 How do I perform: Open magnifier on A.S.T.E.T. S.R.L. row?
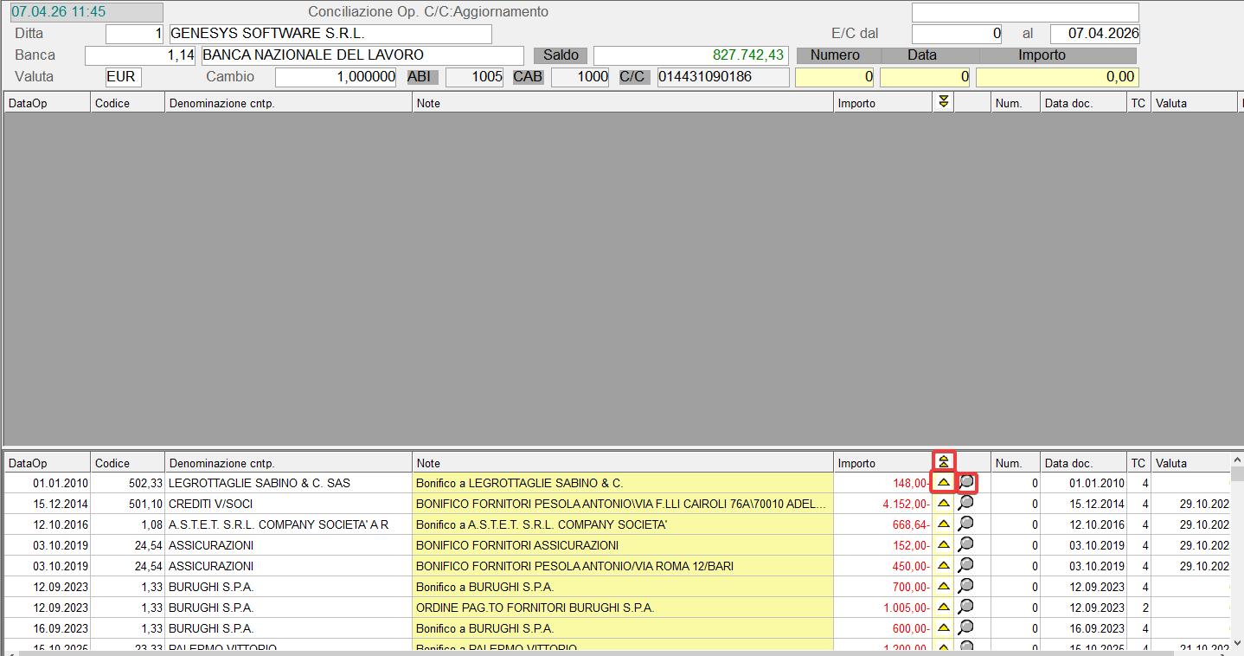pos(966,524)
